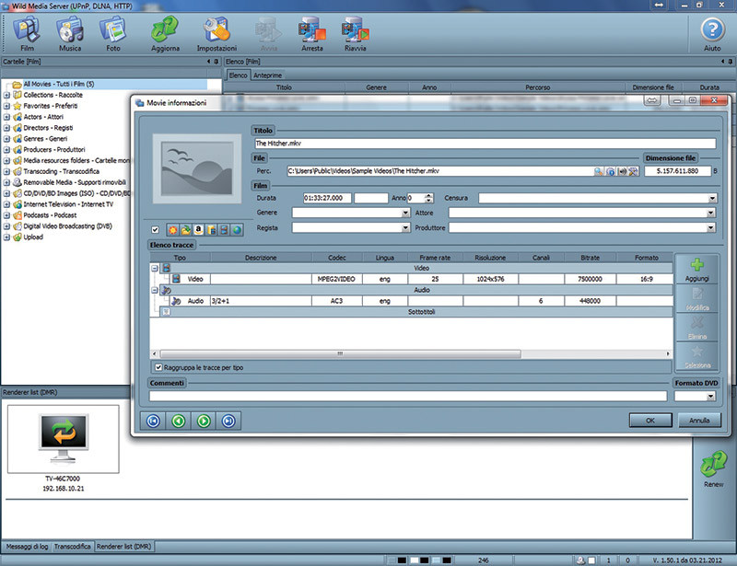Open the Messaggi di log tab
Image resolution: width=737 pixels, height=566 pixels.
tap(27, 547)
